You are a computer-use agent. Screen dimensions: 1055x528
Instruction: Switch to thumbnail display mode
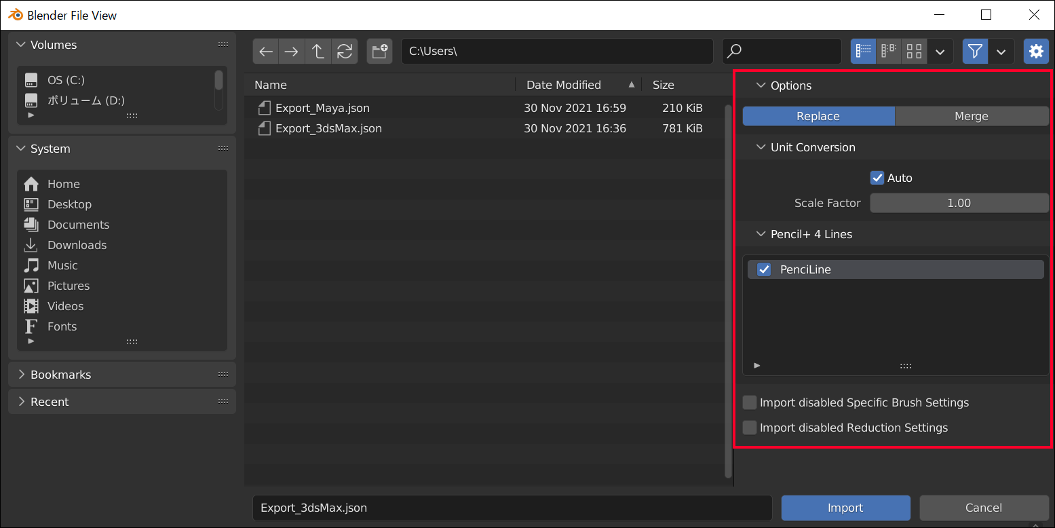tap(915, 52)
